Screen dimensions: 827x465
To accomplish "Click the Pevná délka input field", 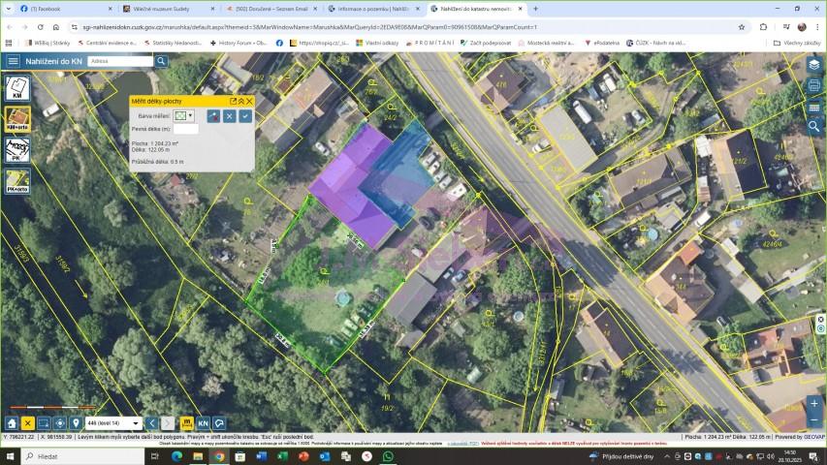I will tap(185, 129).
